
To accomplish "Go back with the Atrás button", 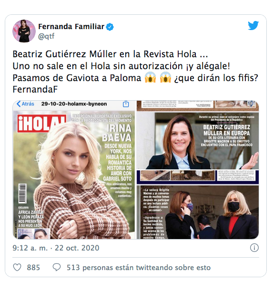I will [26, 104].
